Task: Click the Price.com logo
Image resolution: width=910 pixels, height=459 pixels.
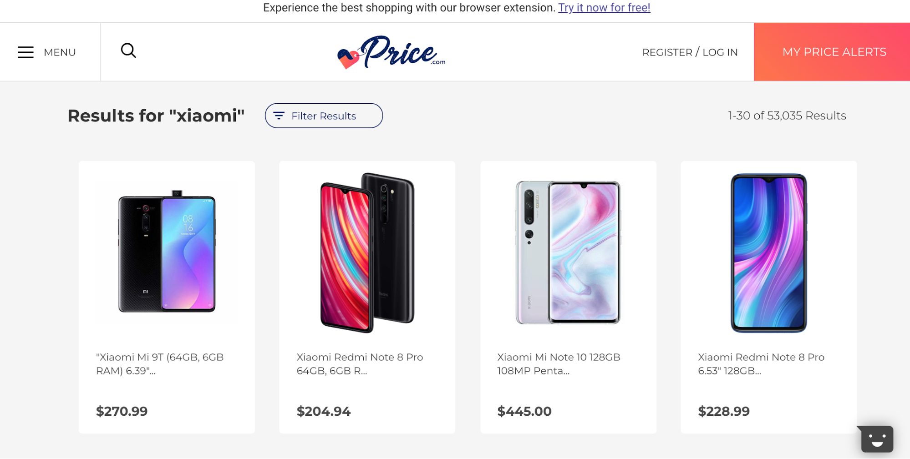Action: 391,52
